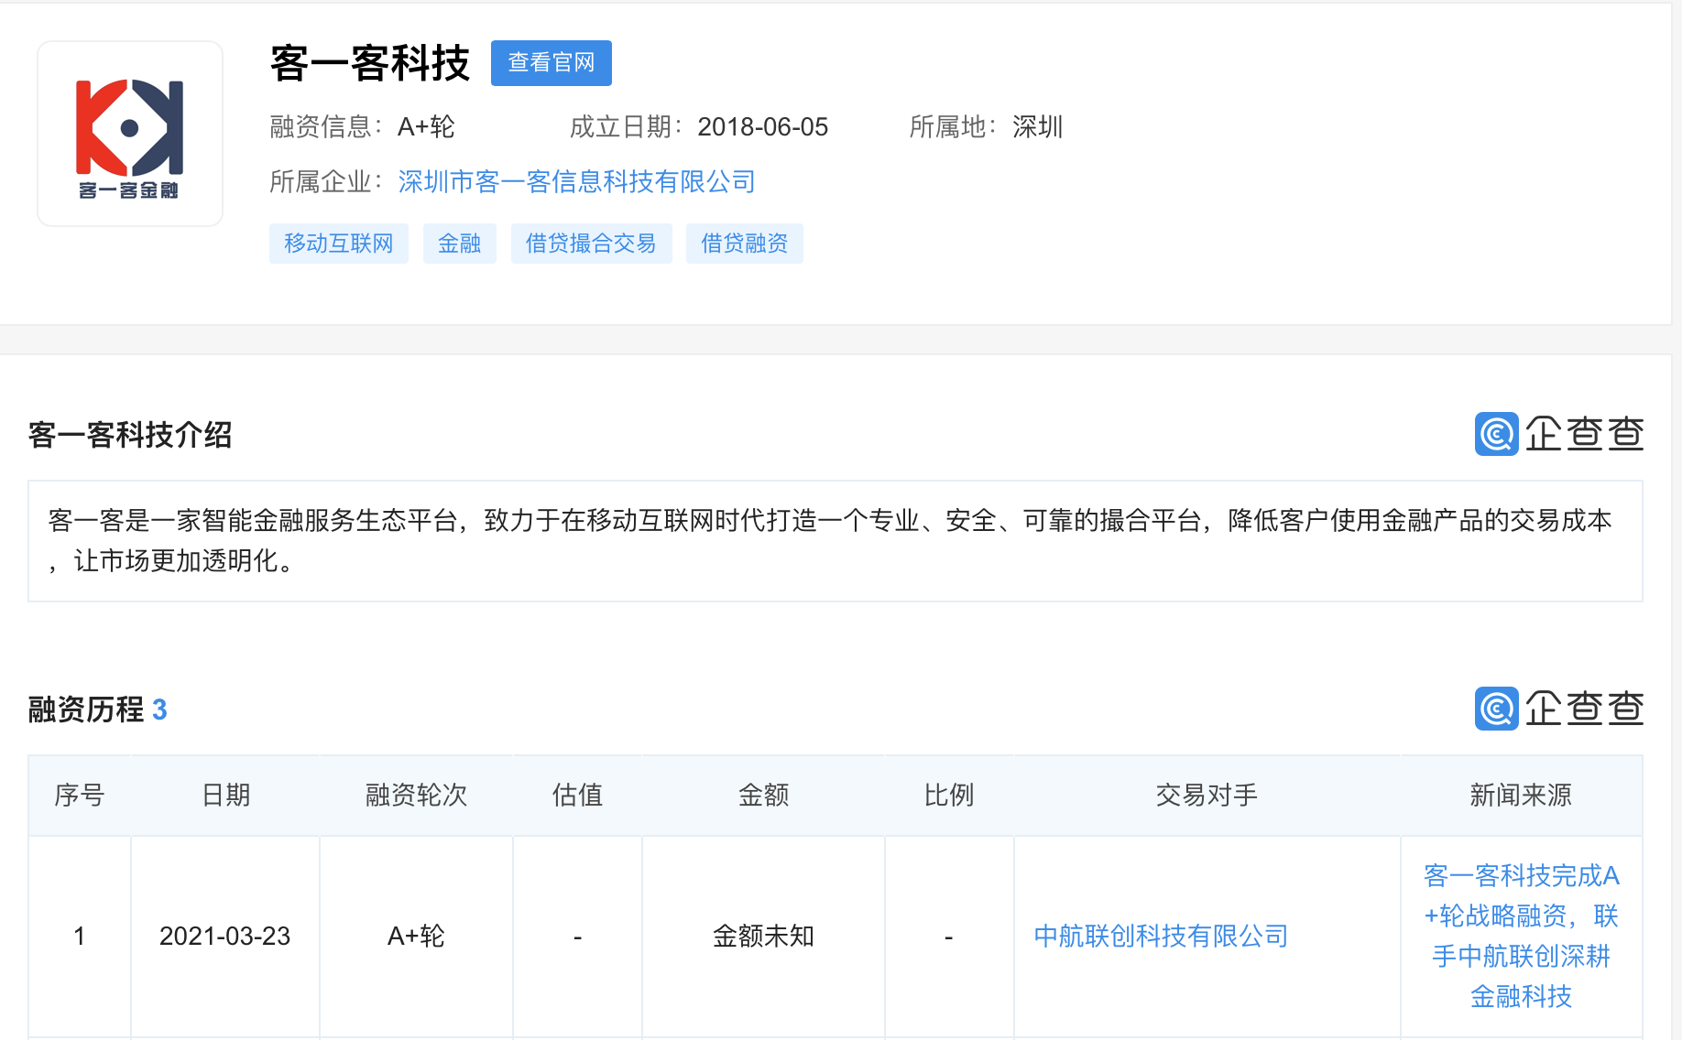Click the 融资轮次 column header

[x=417, y=795]
